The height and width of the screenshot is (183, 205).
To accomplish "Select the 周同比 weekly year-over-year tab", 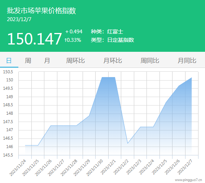I will point(150,61).
